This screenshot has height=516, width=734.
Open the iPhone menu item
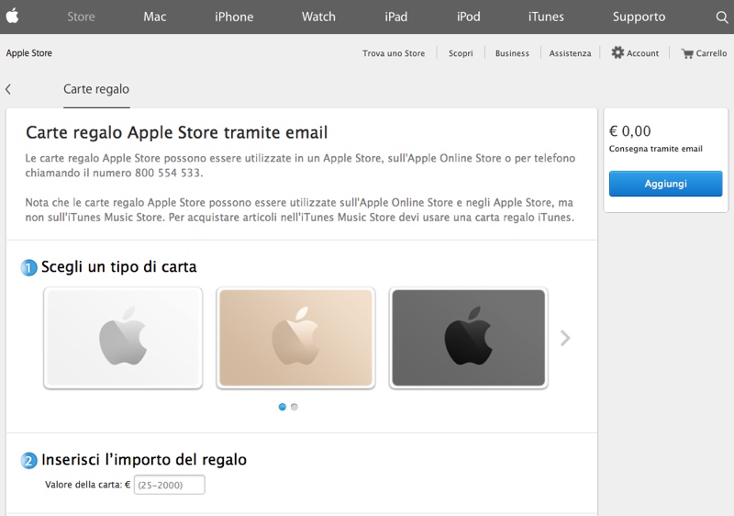234,17
